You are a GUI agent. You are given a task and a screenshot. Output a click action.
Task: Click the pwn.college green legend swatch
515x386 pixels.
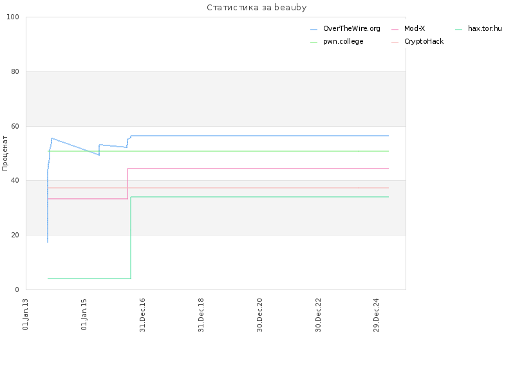coord(314,42)
